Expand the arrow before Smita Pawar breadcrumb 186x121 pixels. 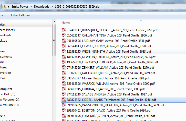pos(9,7)
